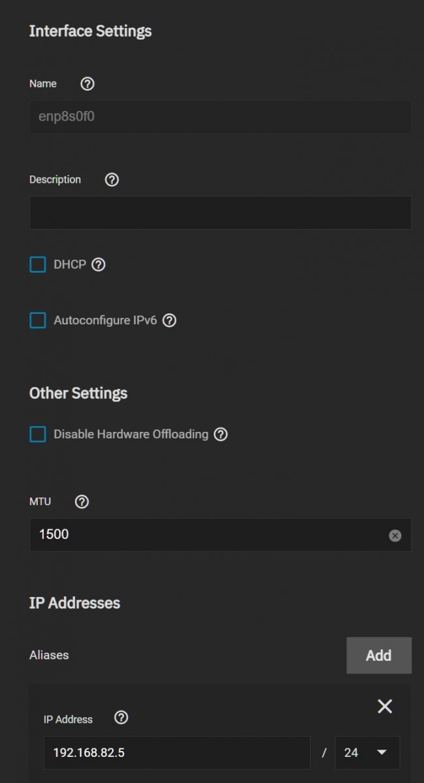Clear the MTU field with the X icon
Image resolution: width=424 pixels, height=783 pixels.
(395, 535)
